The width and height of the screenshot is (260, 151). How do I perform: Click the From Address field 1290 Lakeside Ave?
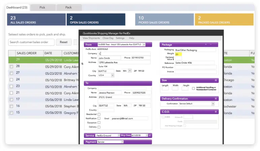[x=124, y=62]
